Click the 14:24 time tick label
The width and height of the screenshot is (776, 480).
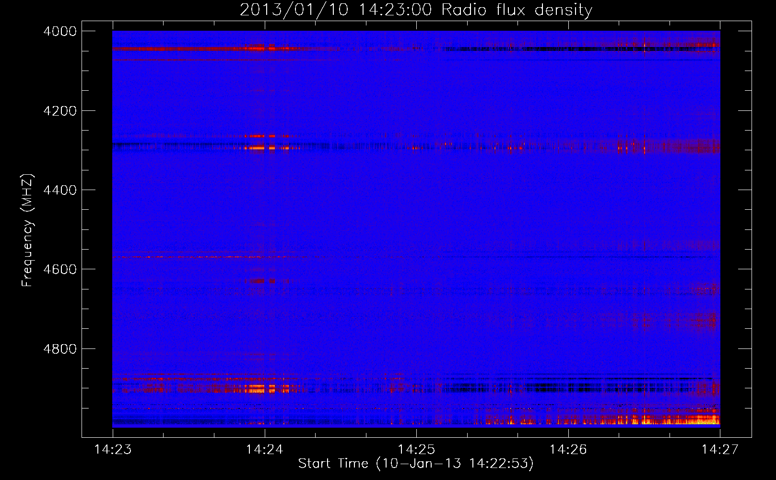point(265,449)
